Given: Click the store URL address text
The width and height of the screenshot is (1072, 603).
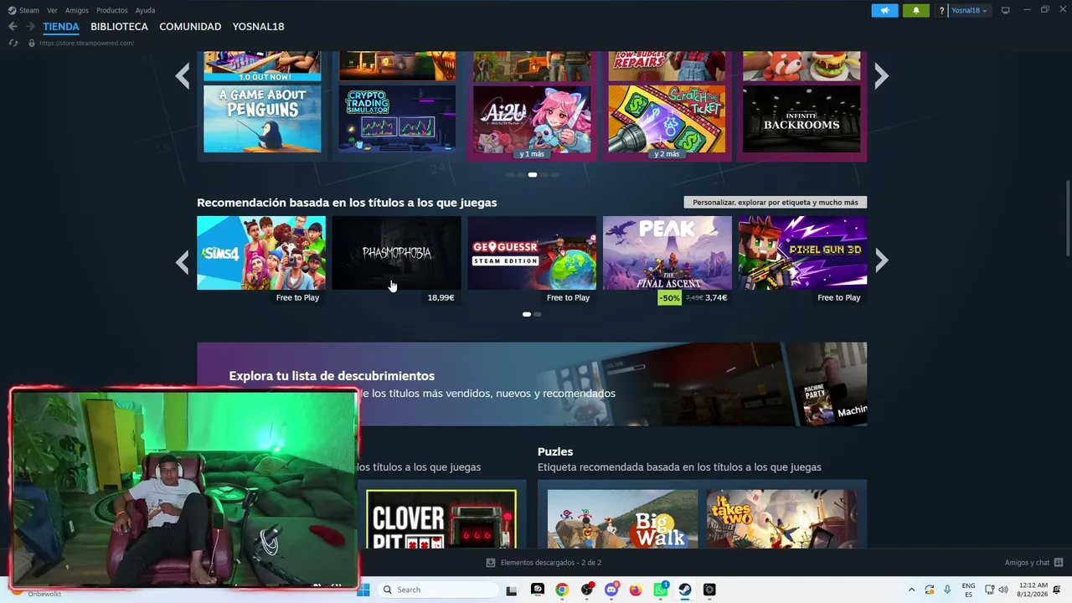Looking at the screenshot, I should (86, 43).
